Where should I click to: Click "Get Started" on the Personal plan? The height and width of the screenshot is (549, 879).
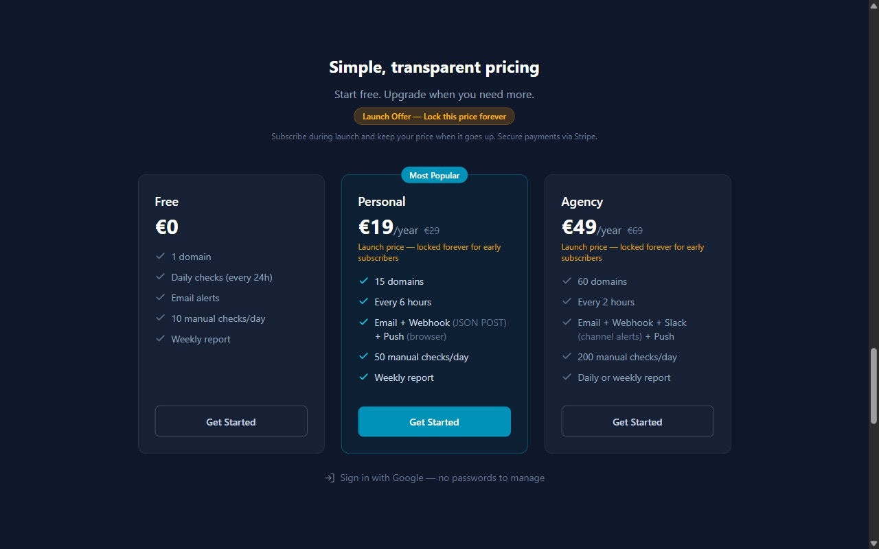pyautogui.click(x=434, y=421)
